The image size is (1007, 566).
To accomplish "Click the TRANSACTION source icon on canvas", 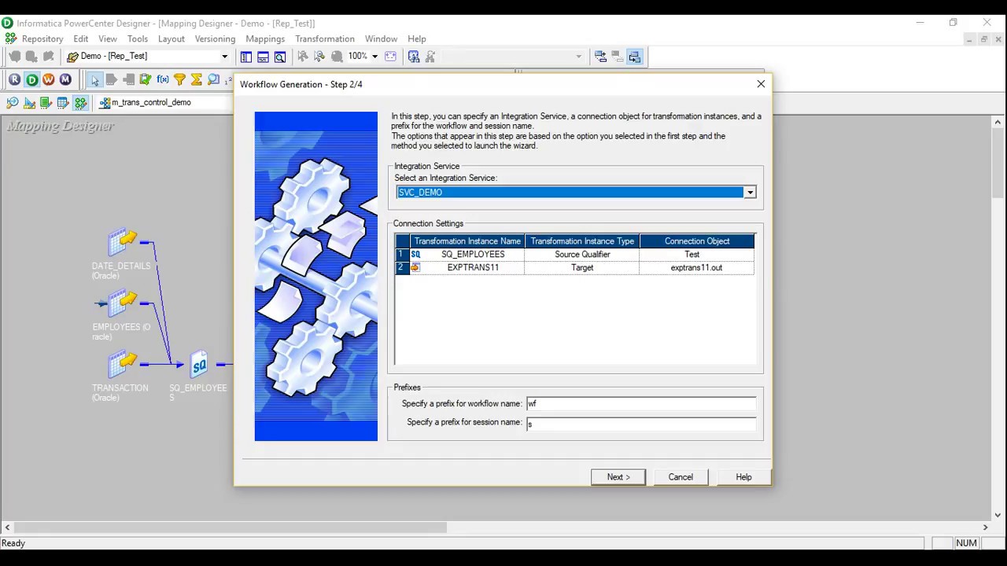I will tap(122, 365).
